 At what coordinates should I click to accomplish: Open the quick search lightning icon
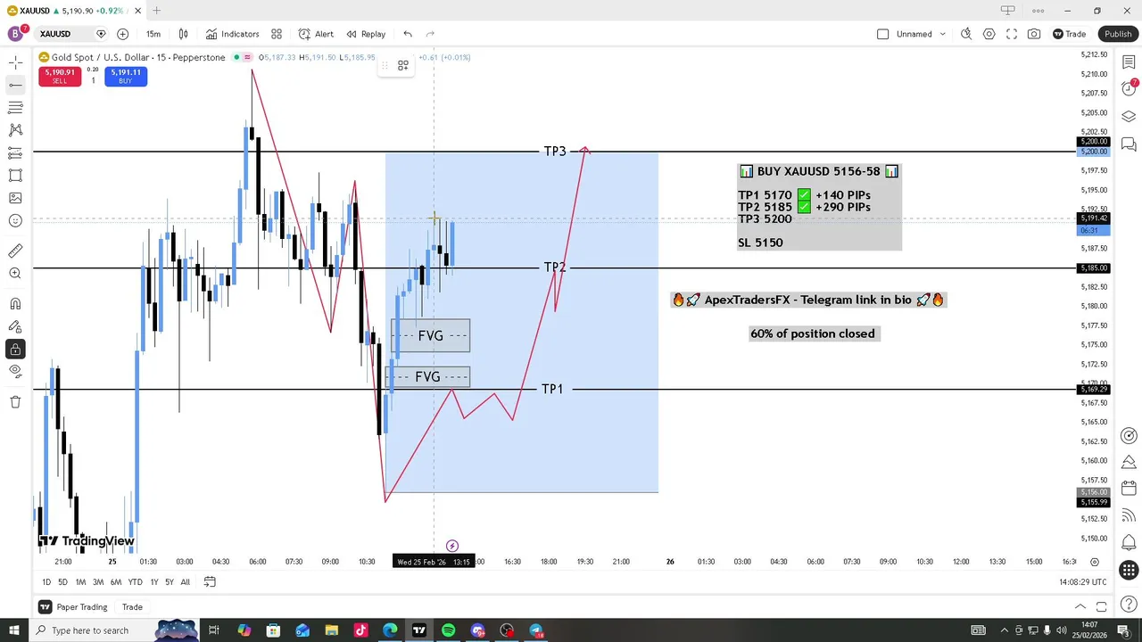(966, 34)
